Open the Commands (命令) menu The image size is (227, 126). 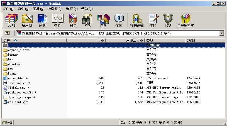point(23,9)
